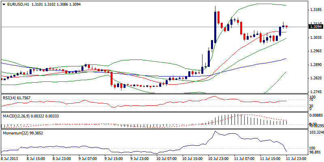Click the 1.2745 price axis label
This screenshot has width=324, height=162.
point(315,92)
